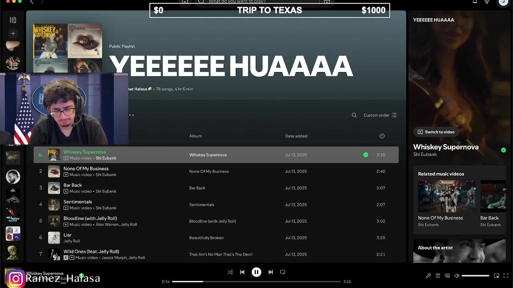The image size is (513, 288).
Task: Toggle saved checkmark in Now Playing panel
Action: pyautogui.click(x=503, y=150)
